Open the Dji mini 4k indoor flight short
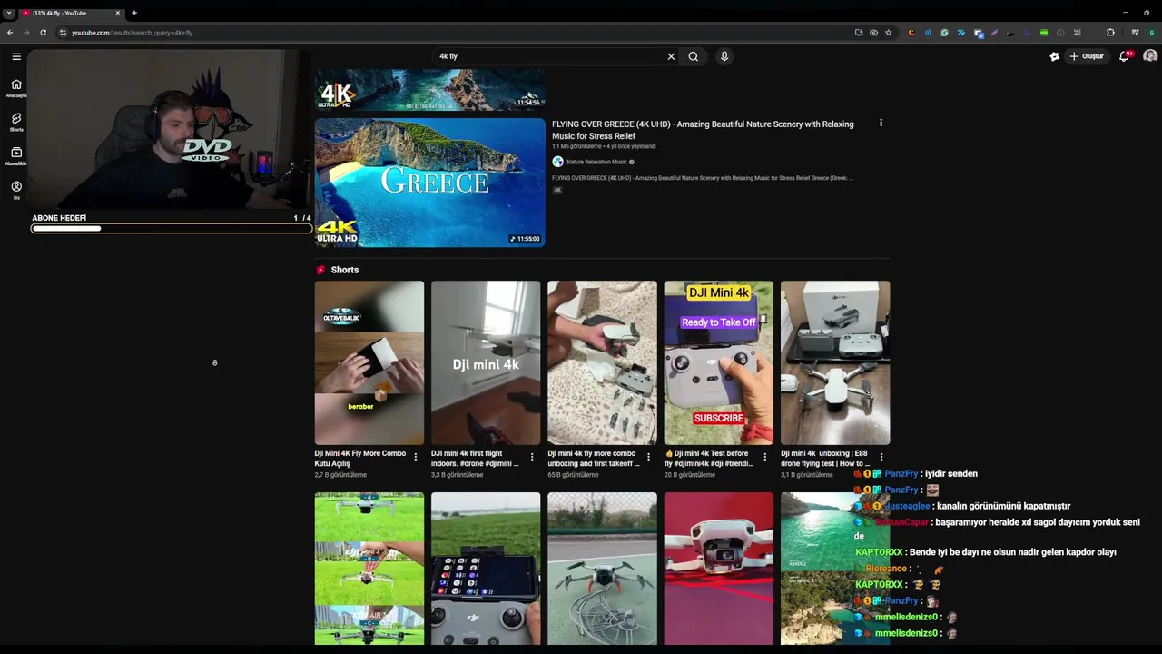1162x654 pixels. [486, 362]
